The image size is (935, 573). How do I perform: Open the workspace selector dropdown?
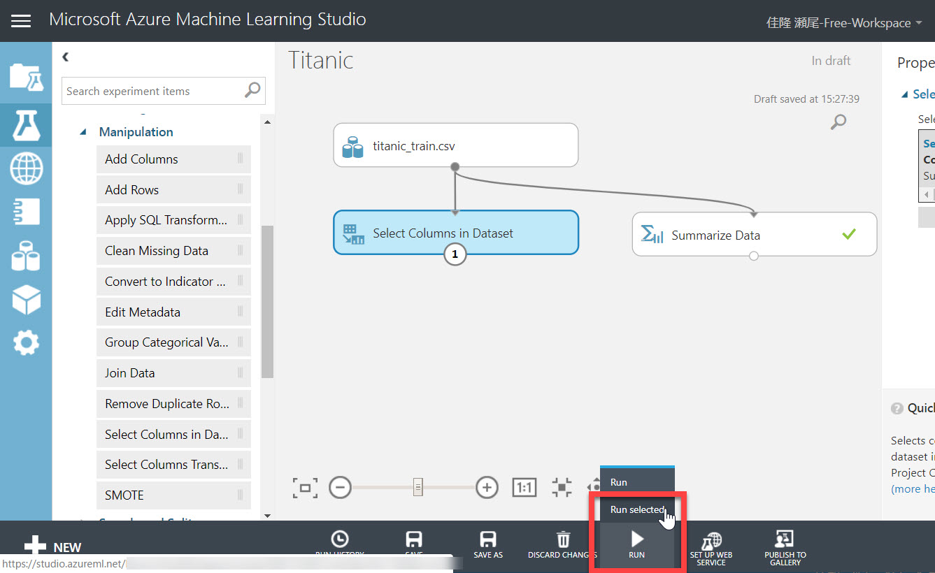coord(844,23)
